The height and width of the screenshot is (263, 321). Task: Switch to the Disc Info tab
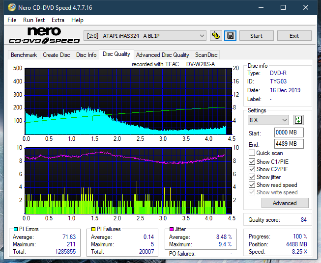(86, 55)
